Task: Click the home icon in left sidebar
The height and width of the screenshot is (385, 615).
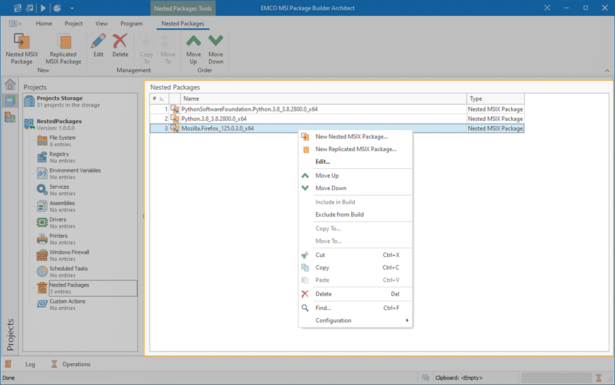Action: click(x=10, y=84)
